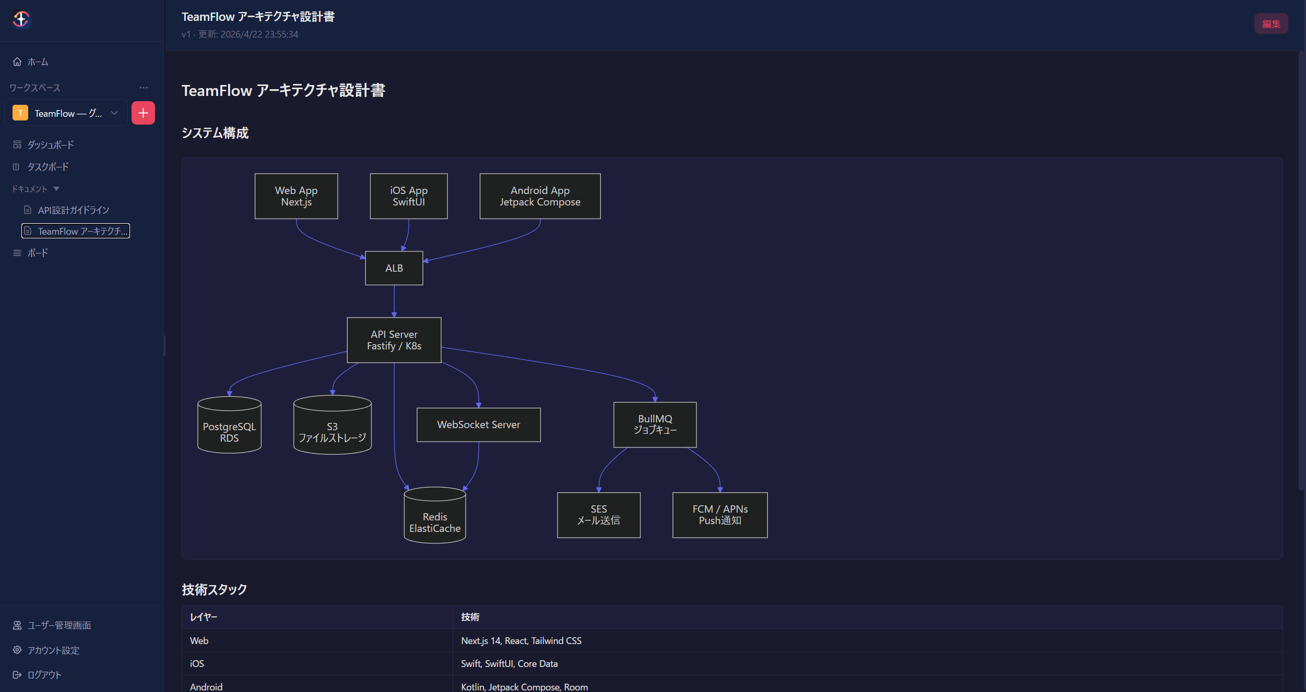Click document icon beside TeamFlow アーキテクチ
This screenshot has width=1306, height=692.
pyautogui.click(x=28, y=230)
